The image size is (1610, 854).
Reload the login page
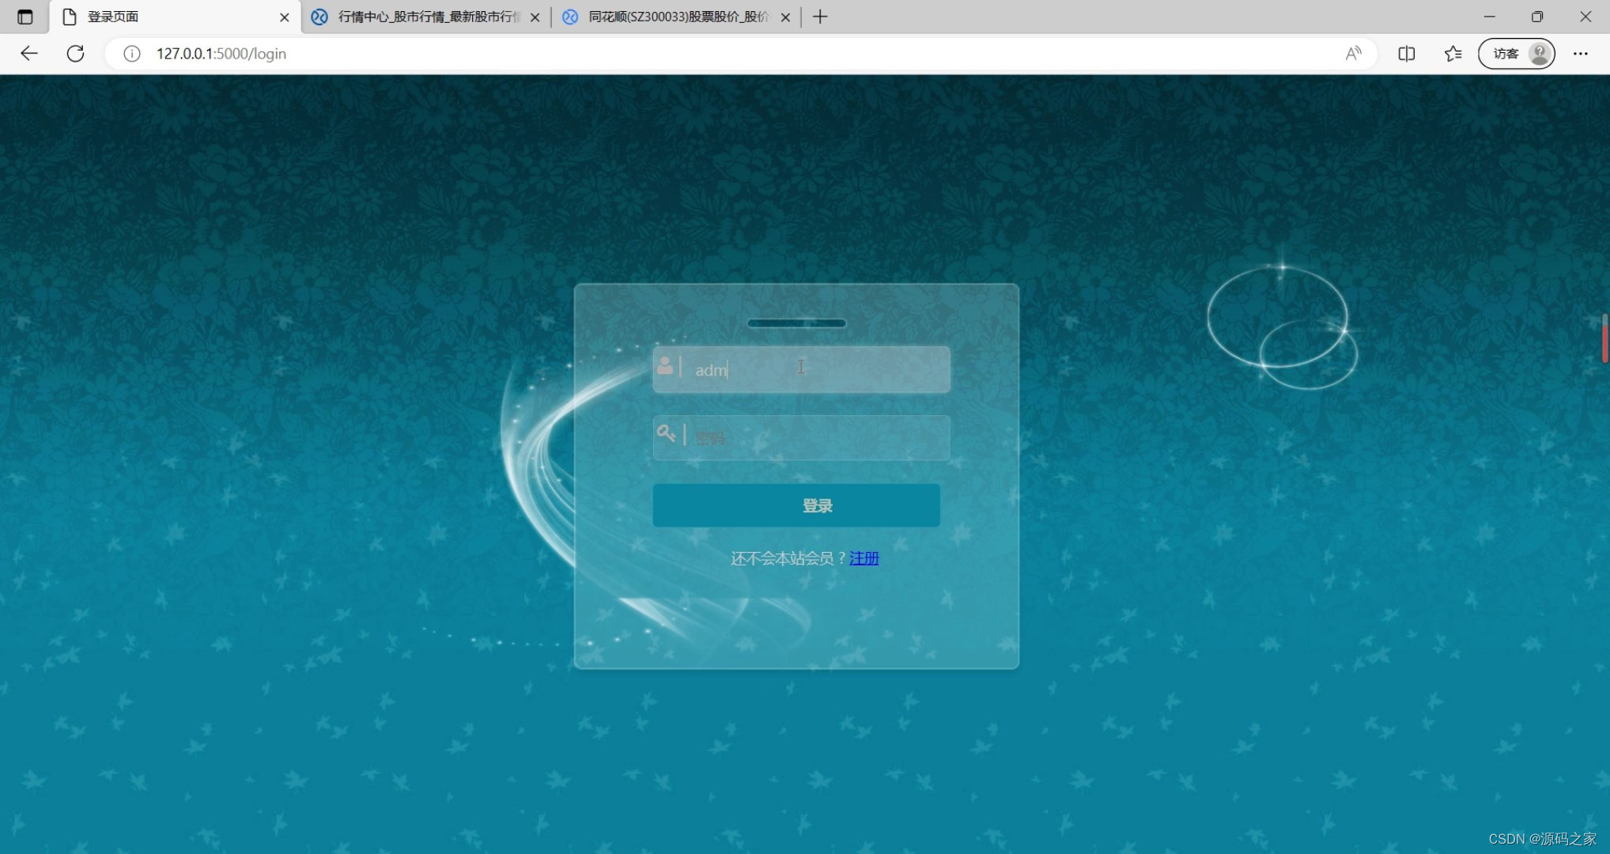tap(75, 54)
